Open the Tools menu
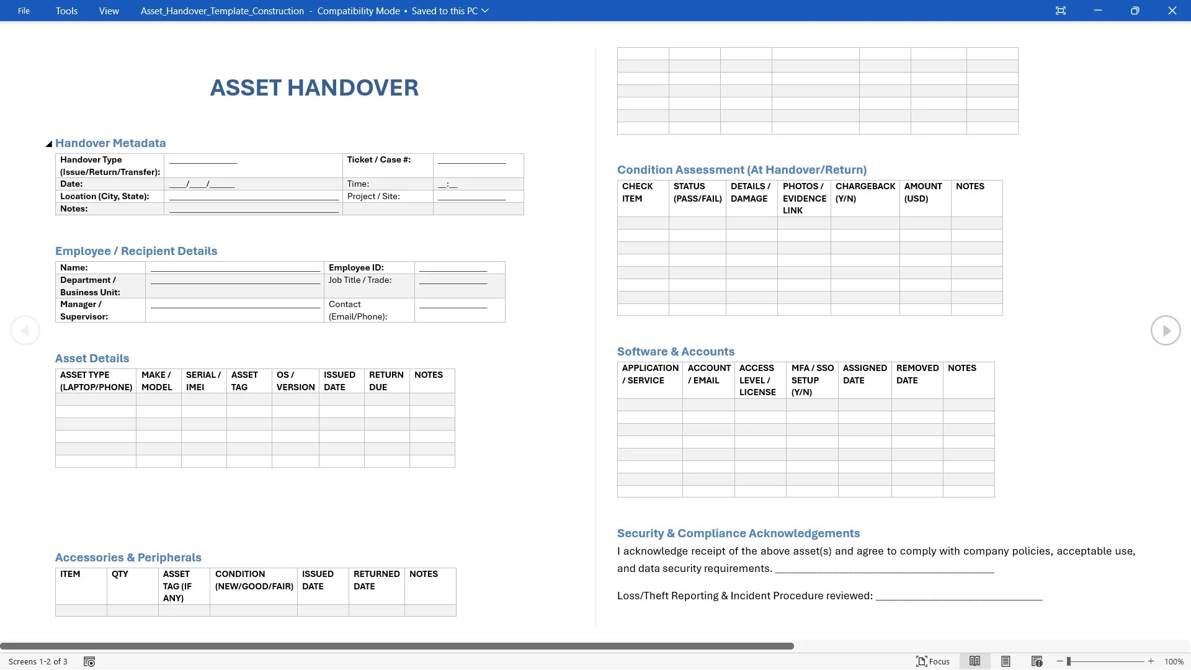 coord(66,11)
